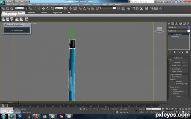The height and width of the screenshot is (119, 191).
Task: Enable the Render Iters checkbox
Action: (x=171, y=65)
